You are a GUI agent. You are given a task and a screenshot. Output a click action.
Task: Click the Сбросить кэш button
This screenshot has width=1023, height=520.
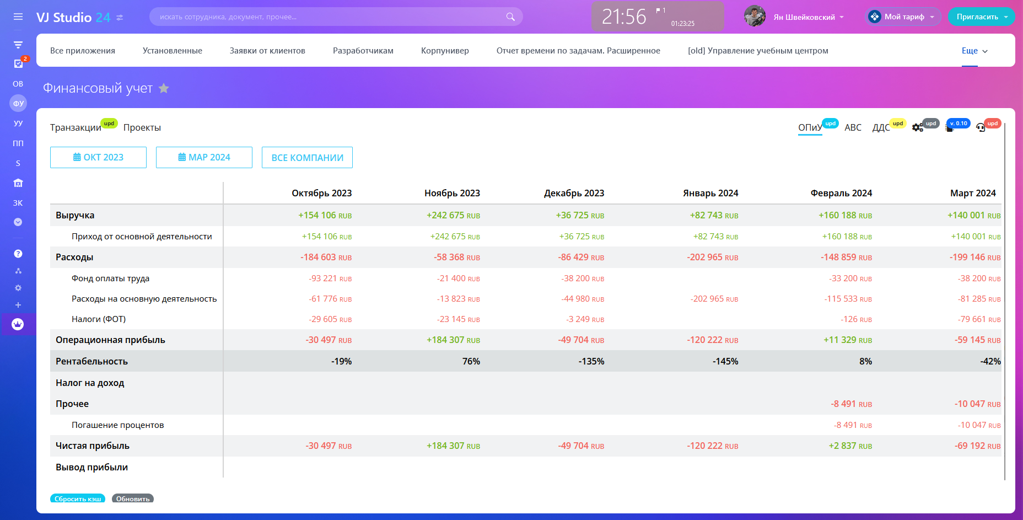pyautogui.click(x=78, y=498)
